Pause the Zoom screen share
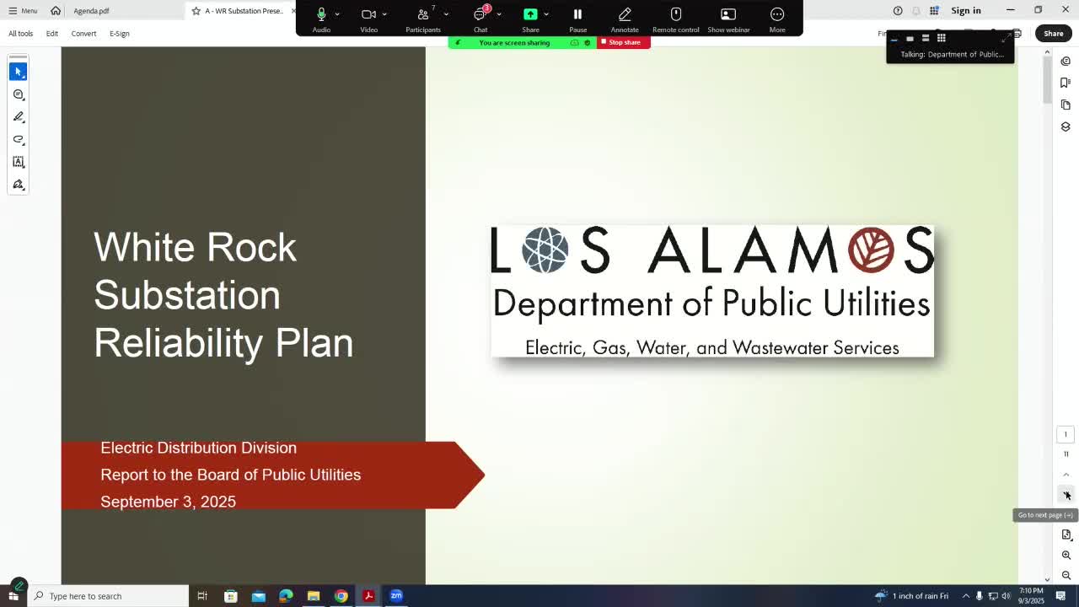This screenshot has height=607, width=1079. pos(577,19)
